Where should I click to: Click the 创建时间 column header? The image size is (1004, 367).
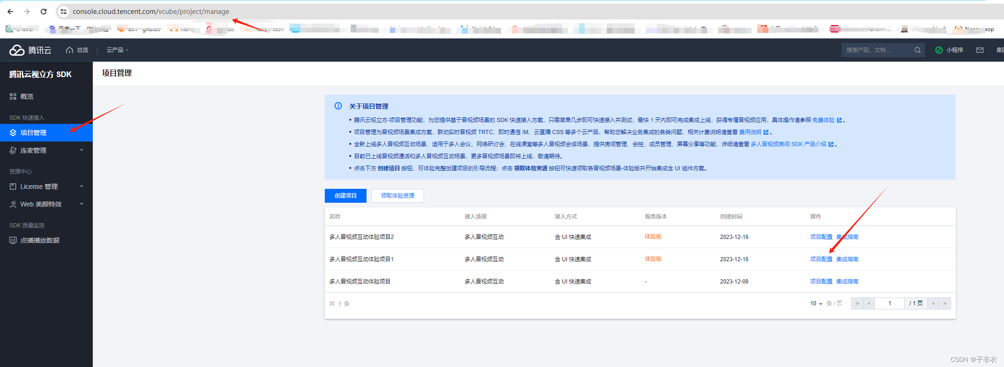[x=731, y=217]
